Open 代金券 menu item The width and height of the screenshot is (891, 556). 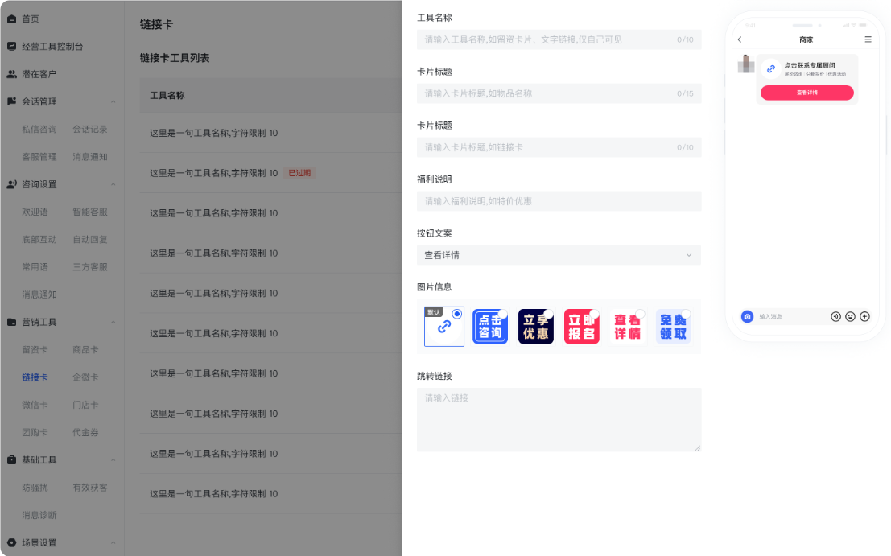coord(85,432)
